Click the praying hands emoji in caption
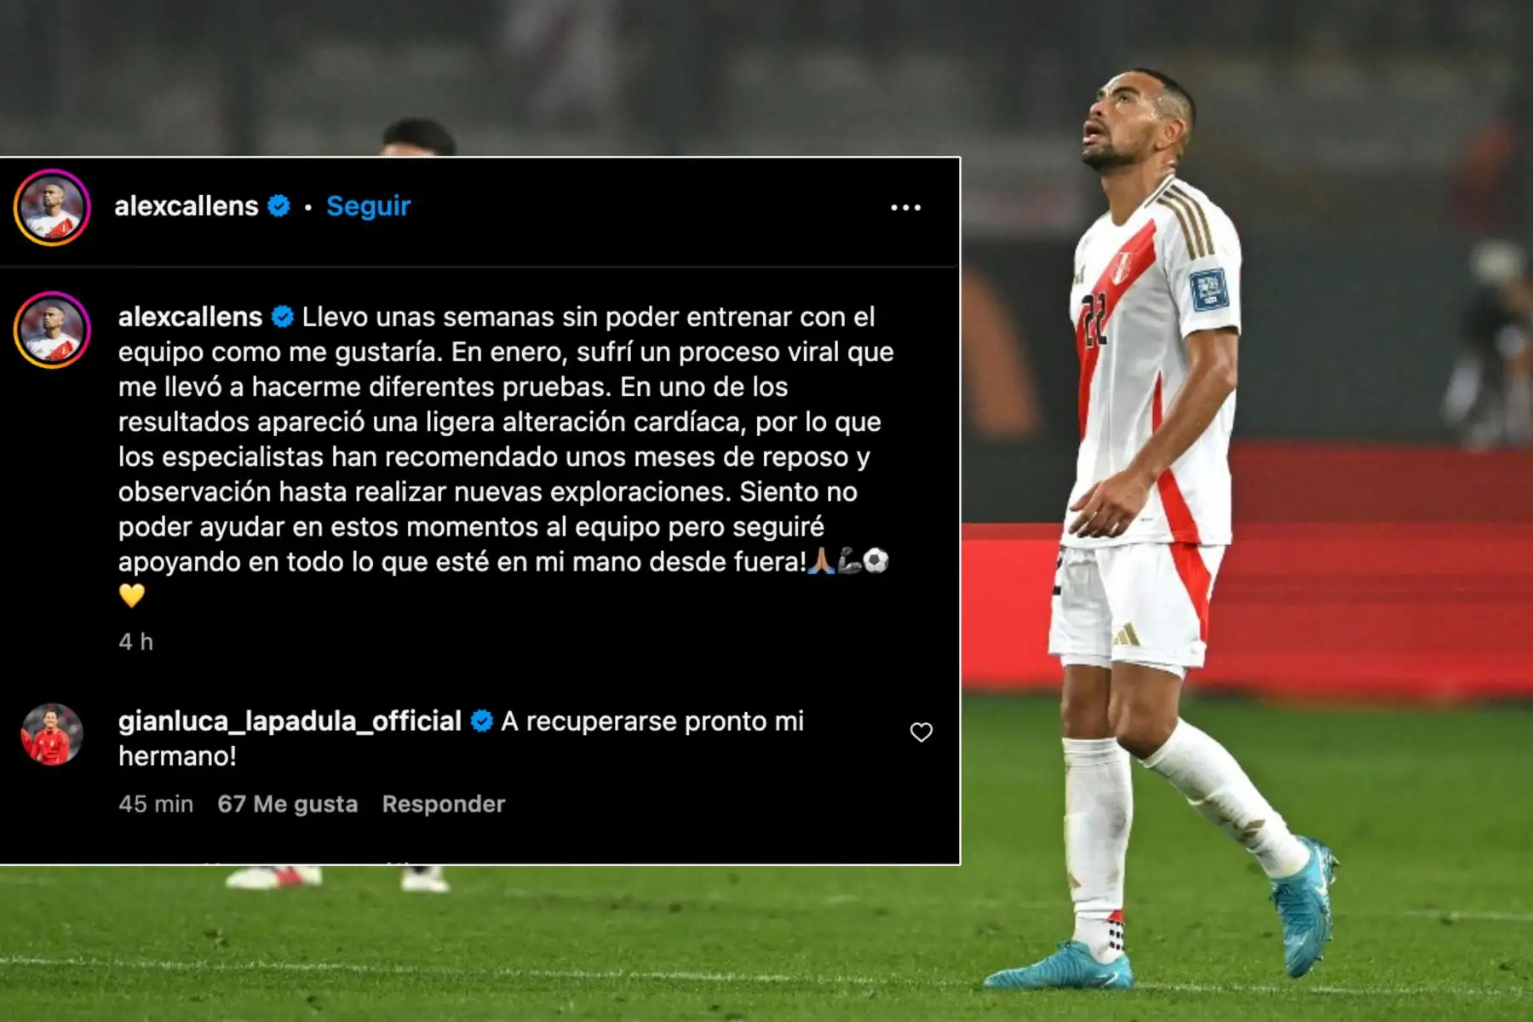This screenshot has width=1533, height=1022. [x=820, y=560]
